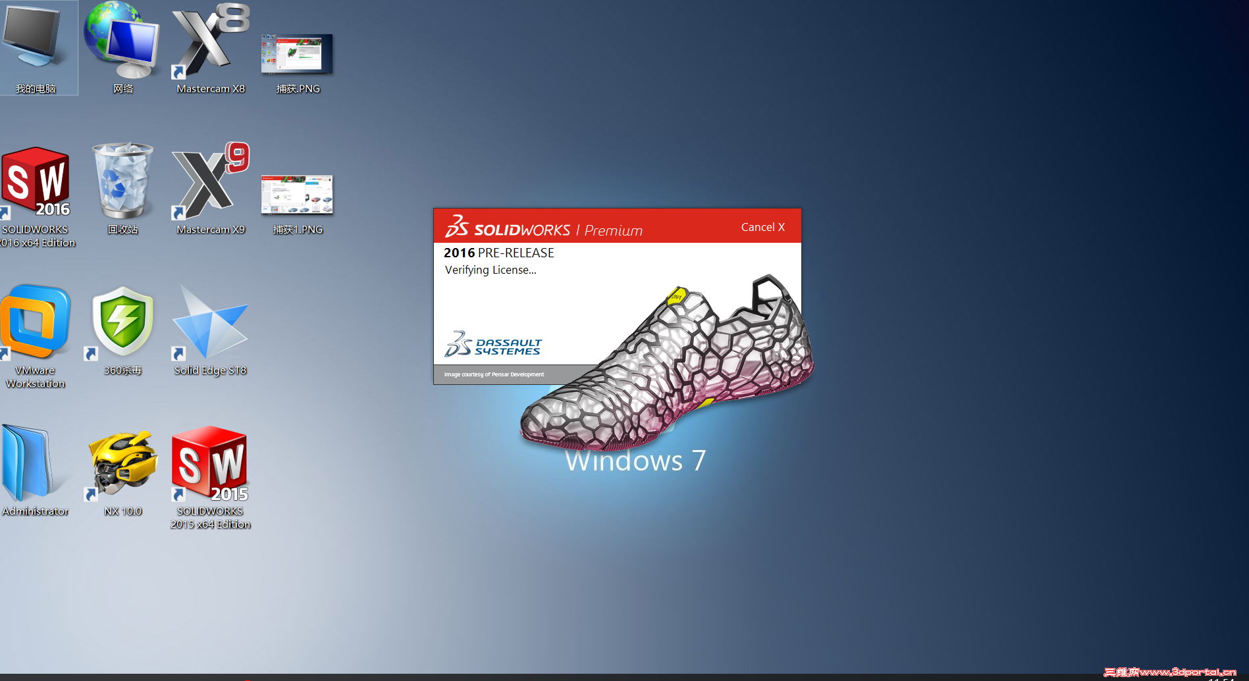
Task: Launch the Solid Edge ST8 shortcut
Action: point(211,330)
